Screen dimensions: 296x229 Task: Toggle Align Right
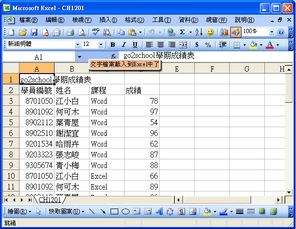coord(172,45)
